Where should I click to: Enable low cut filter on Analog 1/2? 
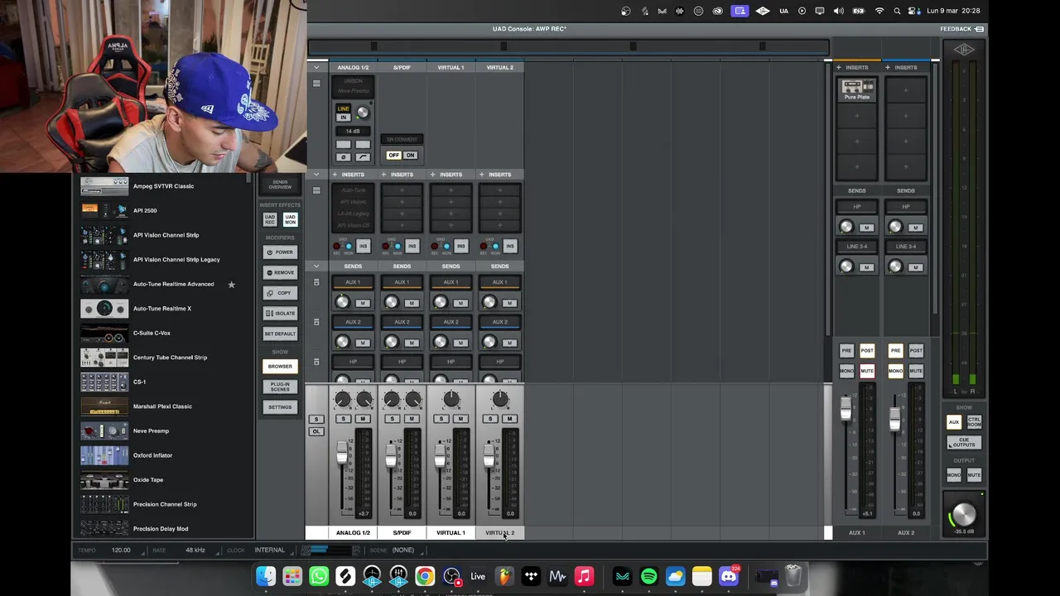click(x=363, y=156)
